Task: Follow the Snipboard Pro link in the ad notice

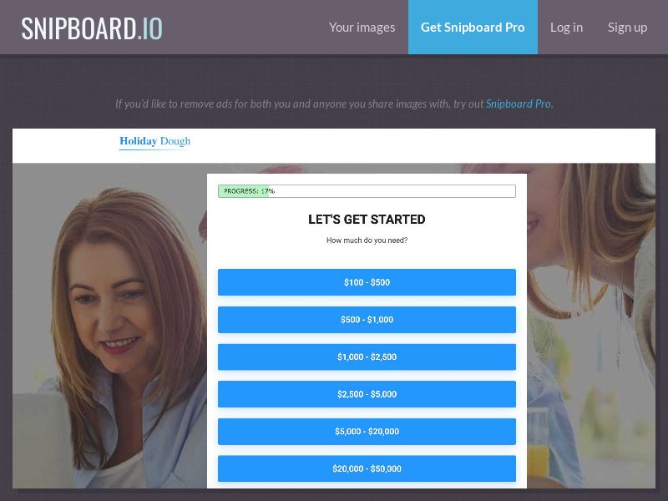Action: (x=518, y=104)
